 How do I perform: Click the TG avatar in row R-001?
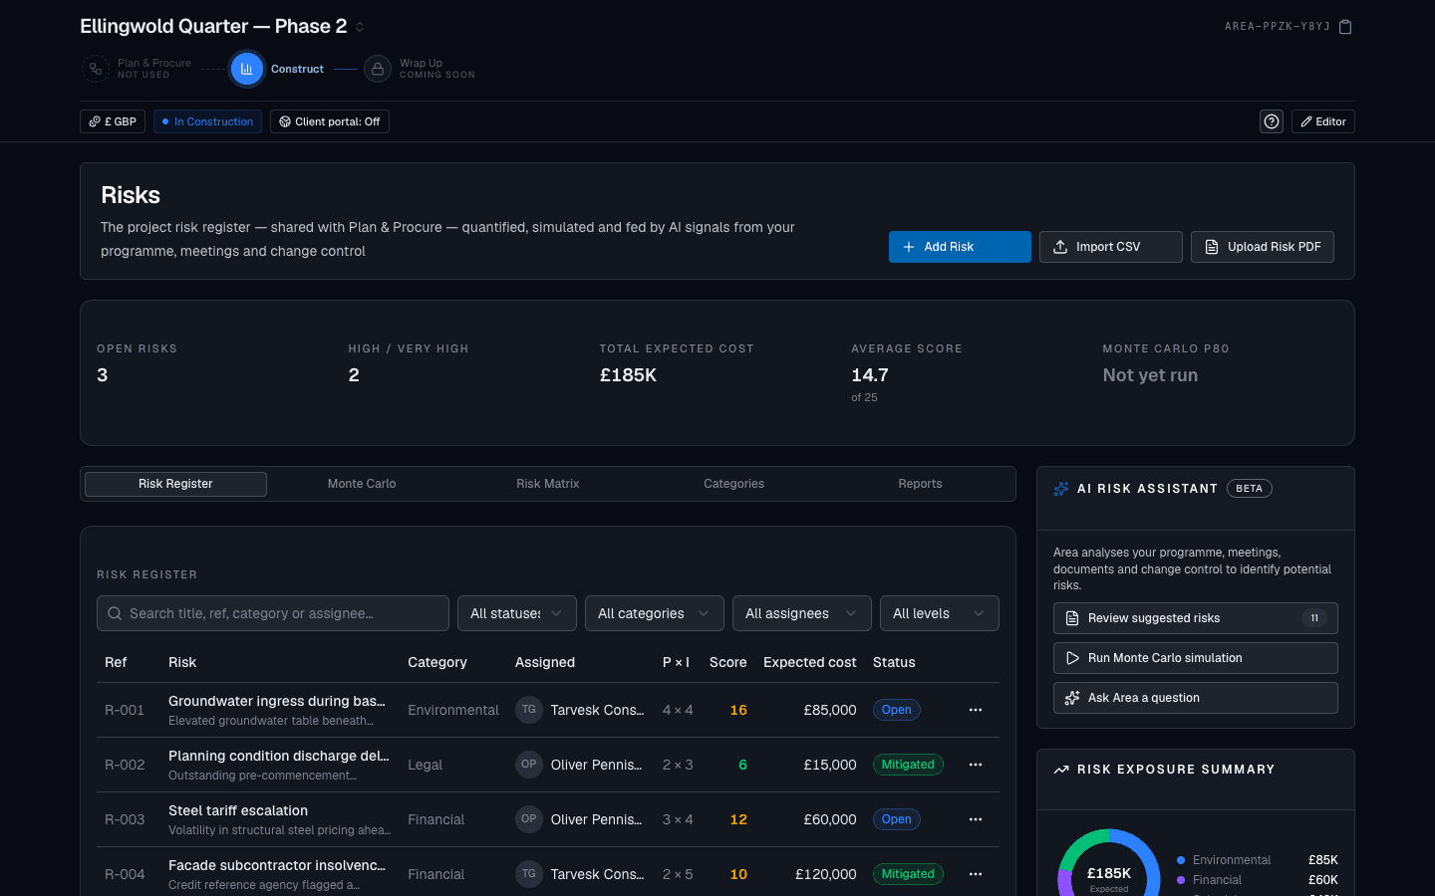tap(529, 710)
